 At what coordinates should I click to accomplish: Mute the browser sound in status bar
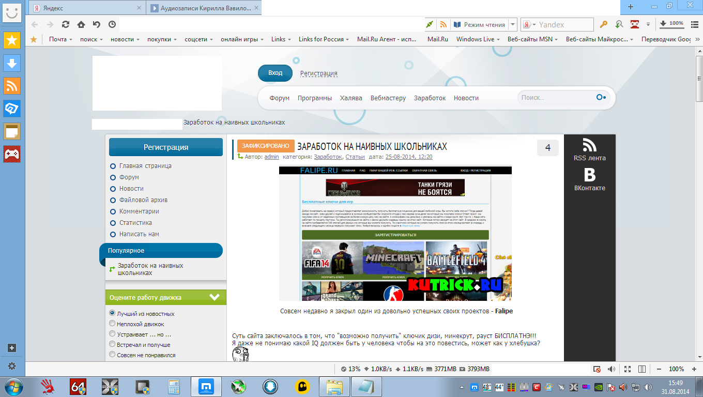coord(612,369)
